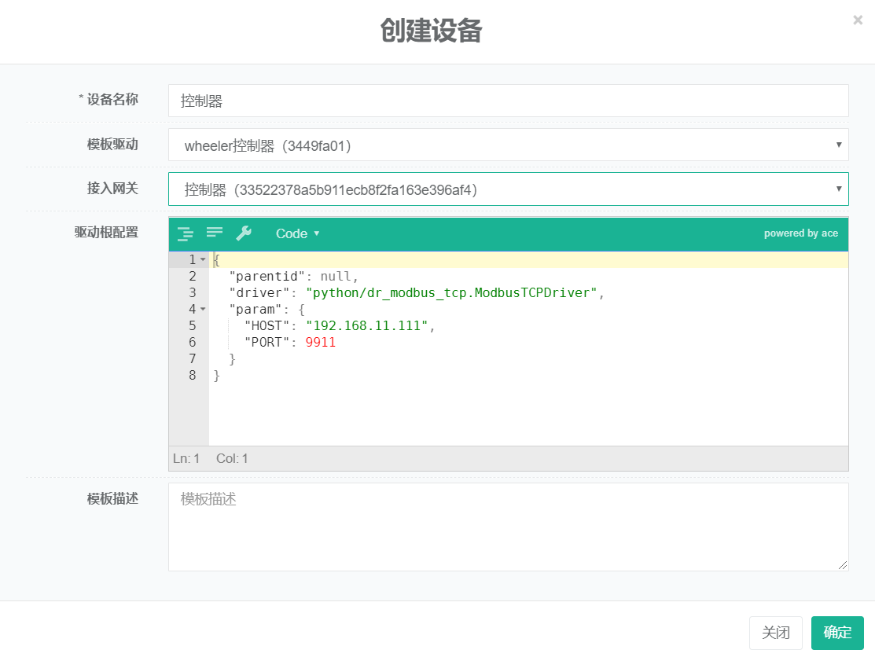Open the Code mode dropdown

click(x=297, y=233)
